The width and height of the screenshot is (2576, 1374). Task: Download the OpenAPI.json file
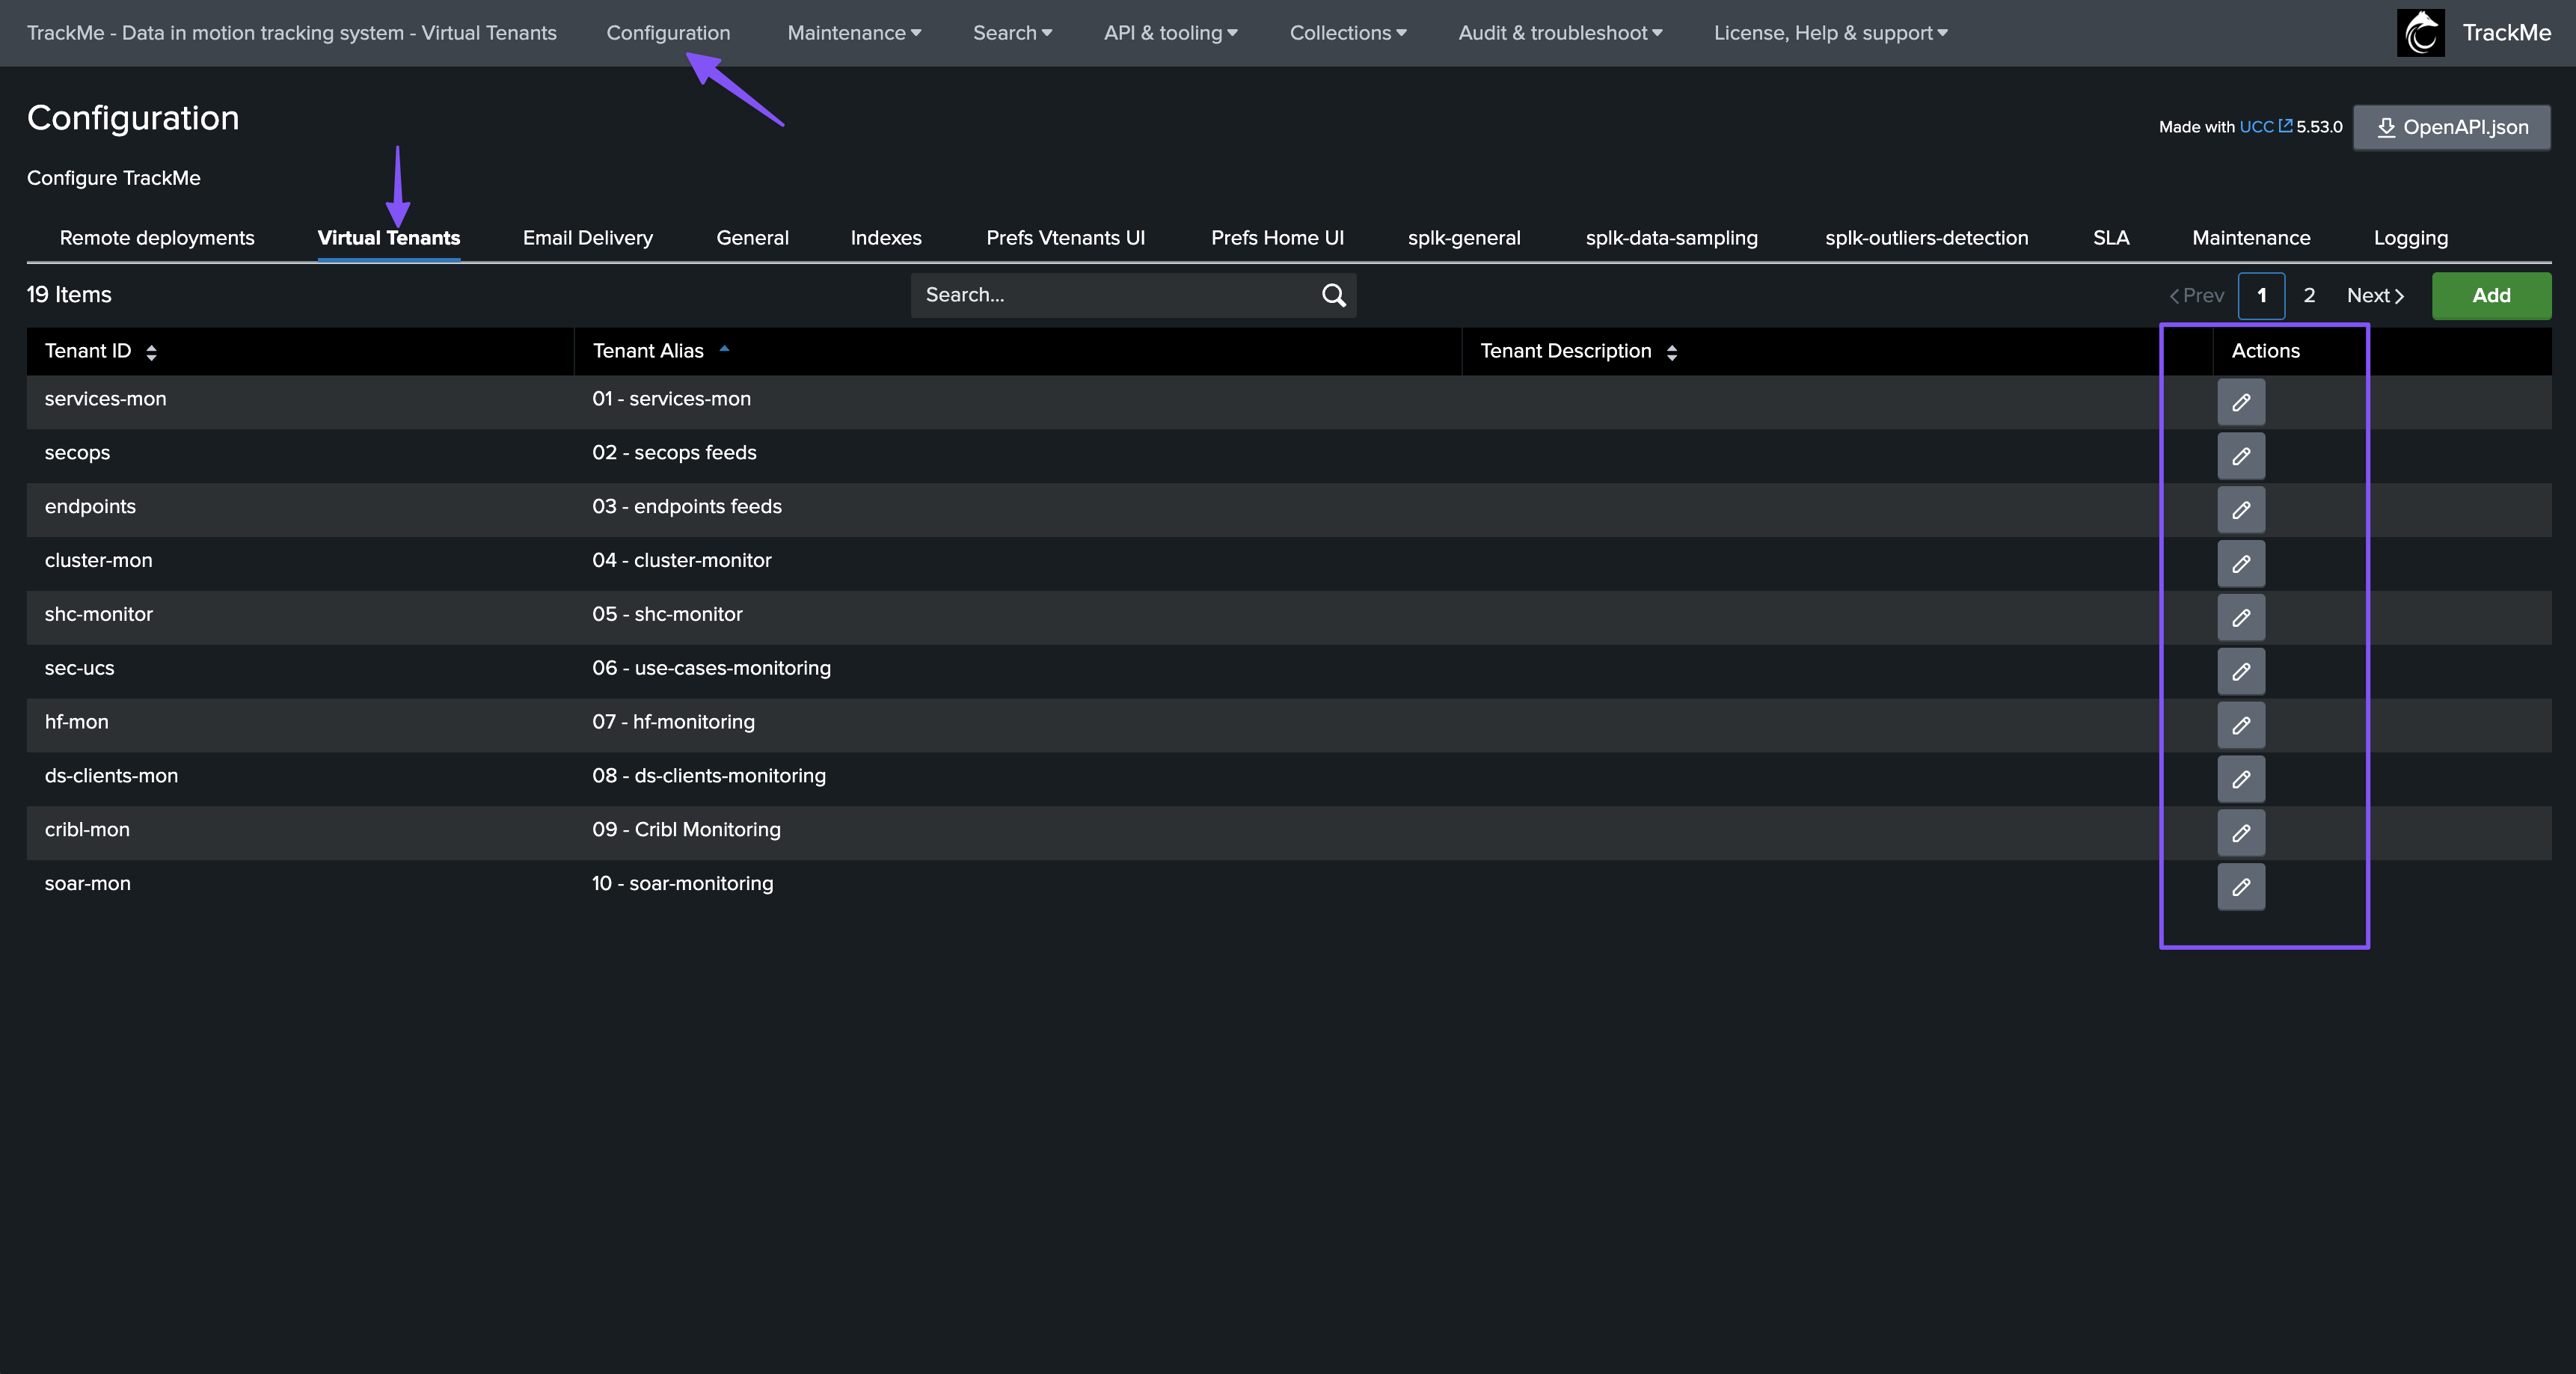pyautogui.click(x=2451, y=127)
